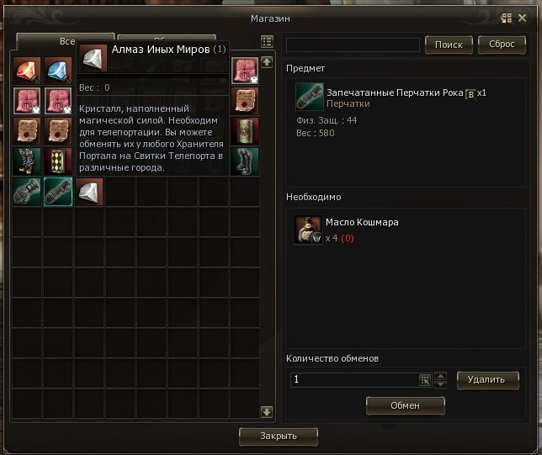
Task: Select the red gem item icon
Action: pos(27,71)
